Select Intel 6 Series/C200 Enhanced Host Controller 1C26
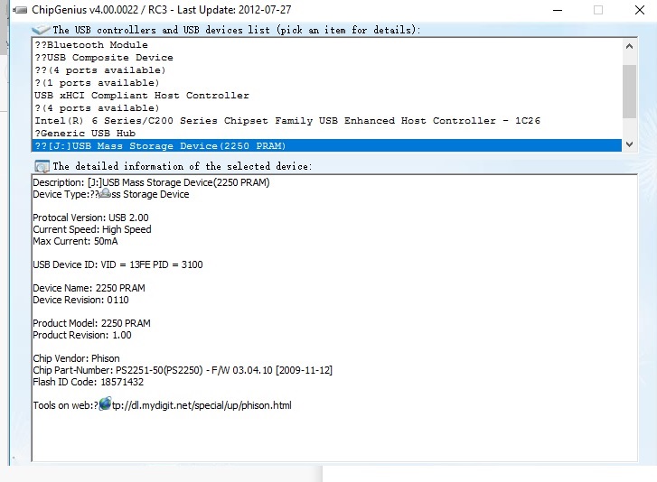Screen dimensions: 657x482 coord(327,121)
